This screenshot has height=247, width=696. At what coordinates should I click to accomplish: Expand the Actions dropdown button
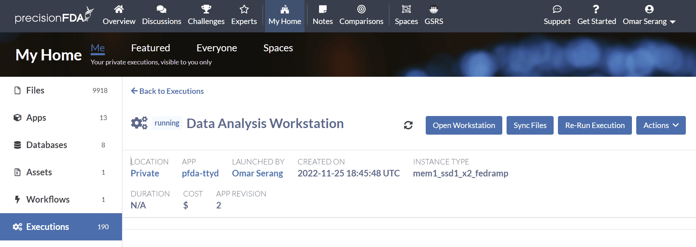click(x=661, y=125)
